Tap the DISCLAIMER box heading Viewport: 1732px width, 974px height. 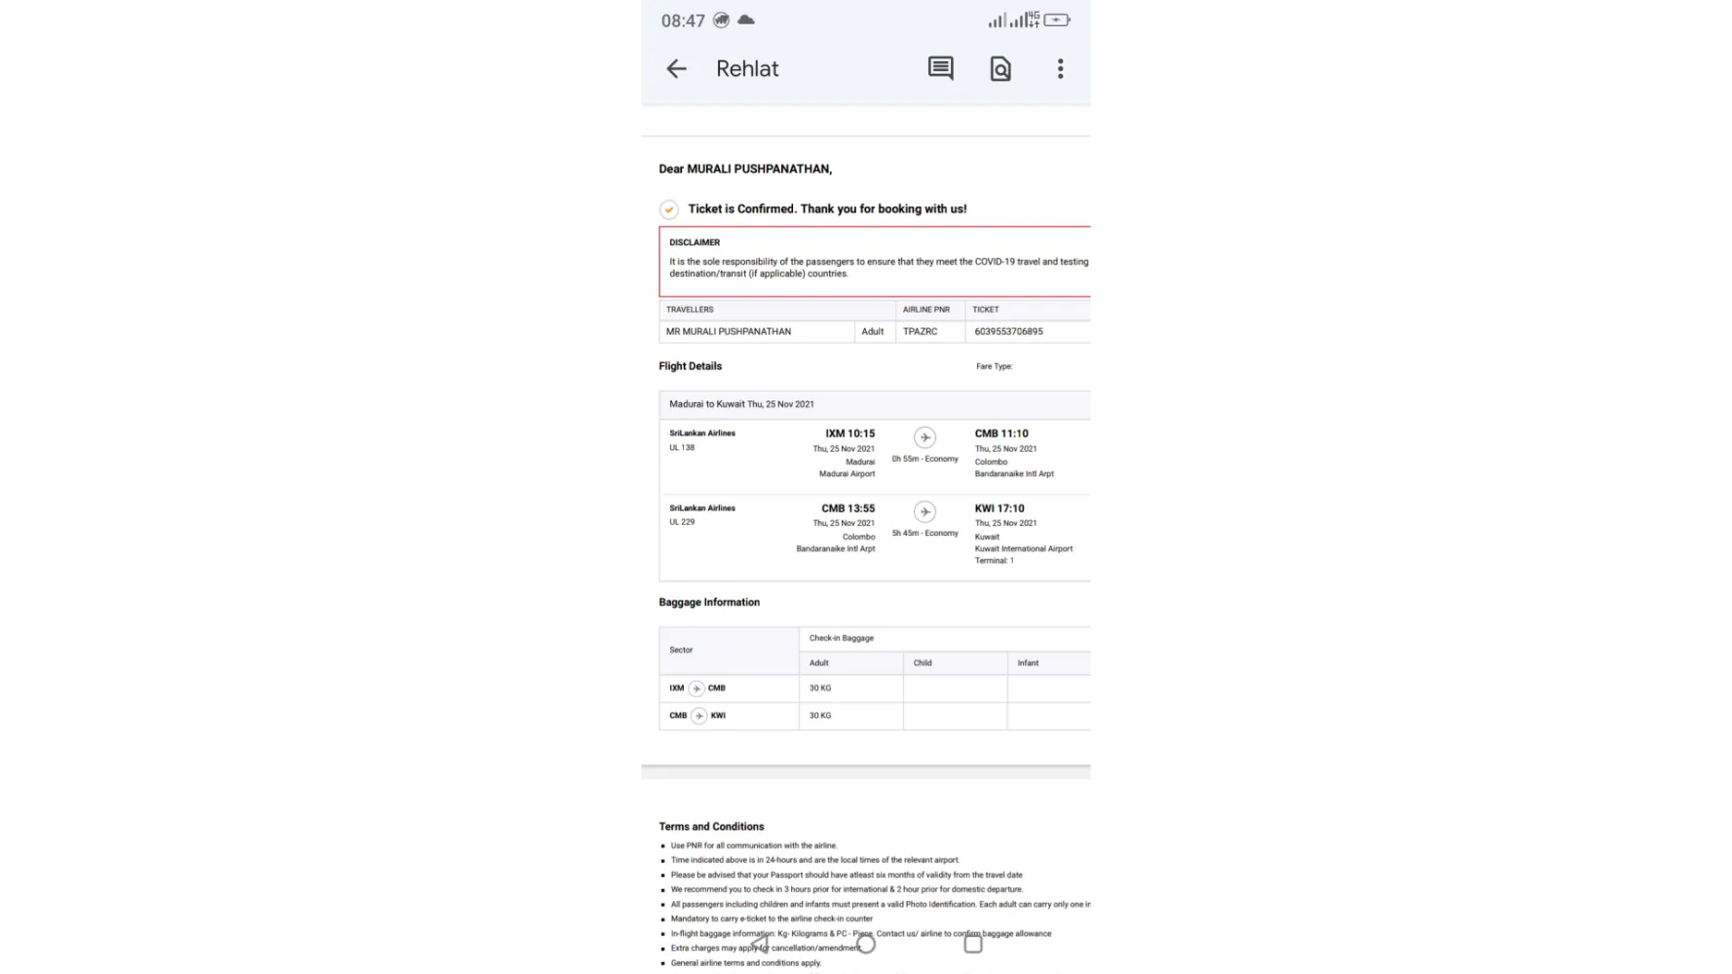click(695, 243)
